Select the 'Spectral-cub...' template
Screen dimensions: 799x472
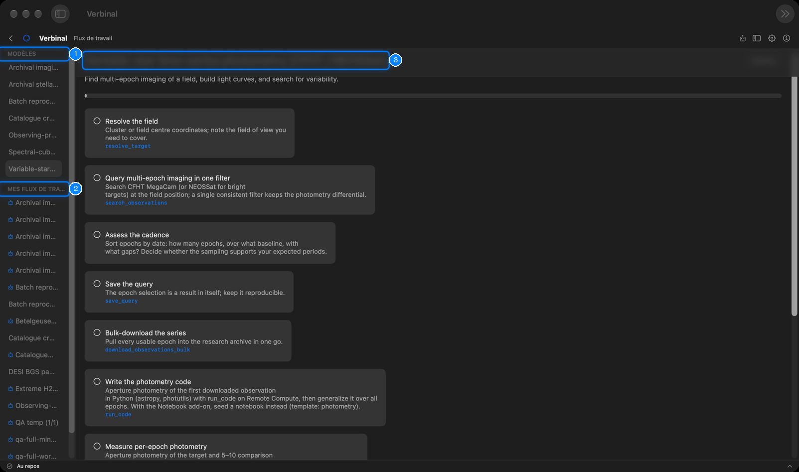(33, 152)
